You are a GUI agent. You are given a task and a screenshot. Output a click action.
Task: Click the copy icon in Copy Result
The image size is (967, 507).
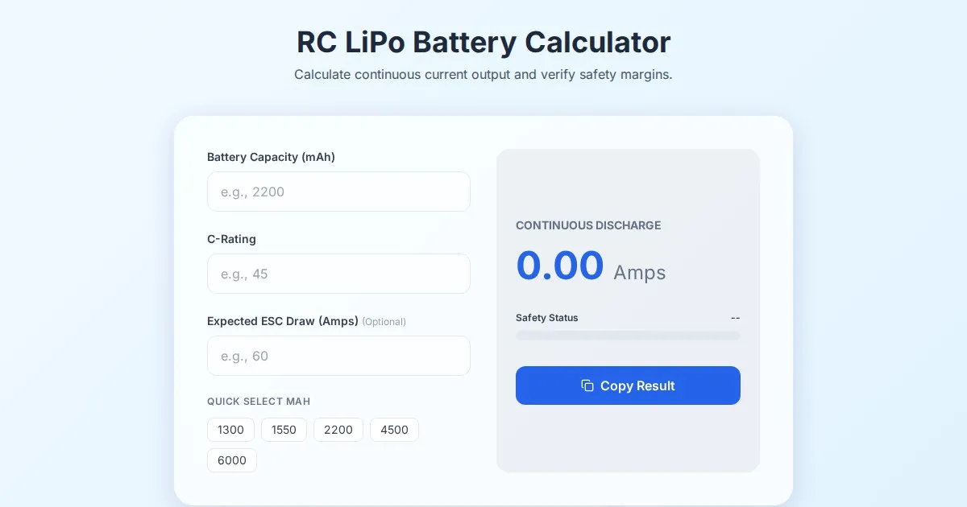pos(587,385)
